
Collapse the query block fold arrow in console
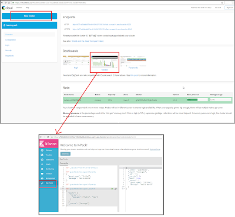pos(65,193)
